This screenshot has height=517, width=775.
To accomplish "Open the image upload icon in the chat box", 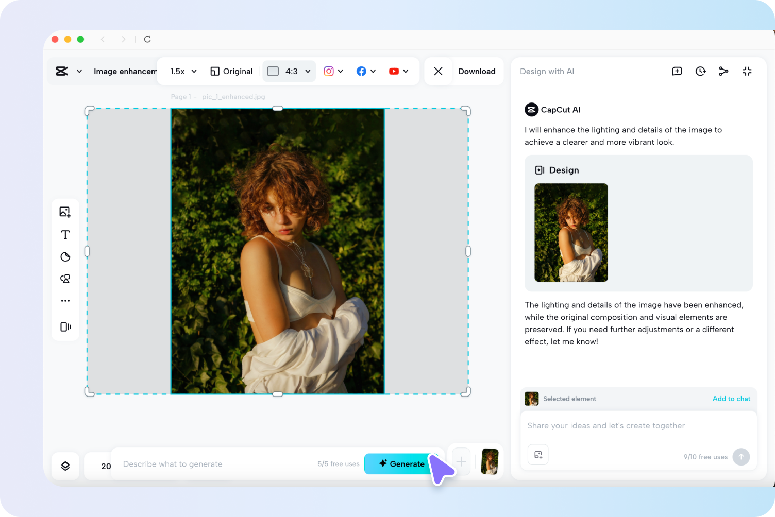I will [538, 455].
